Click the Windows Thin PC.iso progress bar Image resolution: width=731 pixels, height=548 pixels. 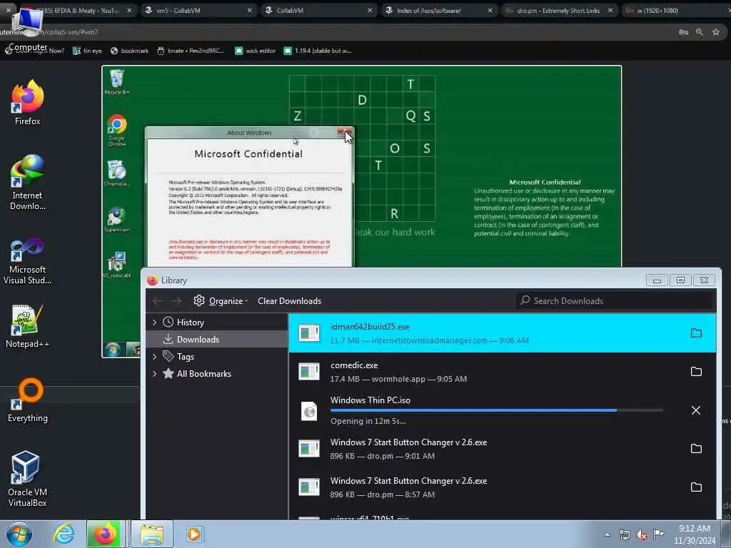497,410
